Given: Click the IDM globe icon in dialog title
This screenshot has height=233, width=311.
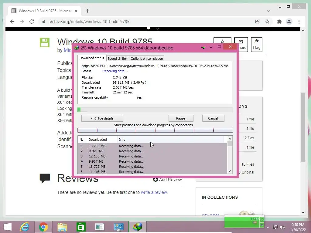Looking at the screenshot, I should [x=76, y=48].
